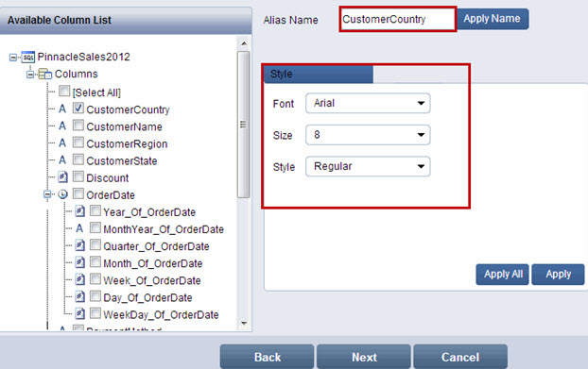Screen dimensions: 588x369
Task: Click the numeric icon beside Month_Of_OrderDate
Action: [79, 262]
